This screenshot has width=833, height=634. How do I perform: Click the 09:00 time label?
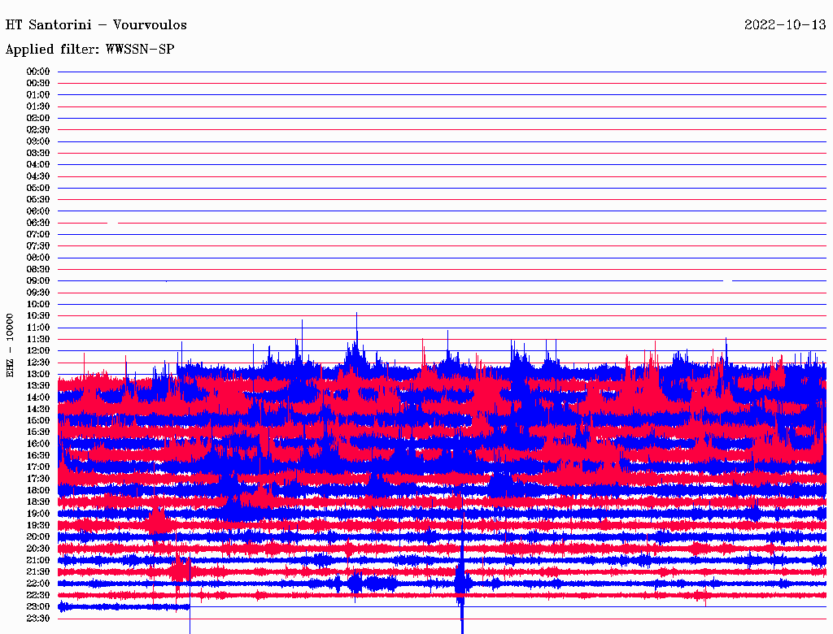[x=38, y=281]
